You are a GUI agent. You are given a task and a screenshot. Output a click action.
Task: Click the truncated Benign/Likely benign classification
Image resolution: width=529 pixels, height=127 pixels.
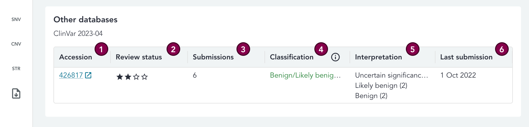pyautogui.click(x=305, y=75)
